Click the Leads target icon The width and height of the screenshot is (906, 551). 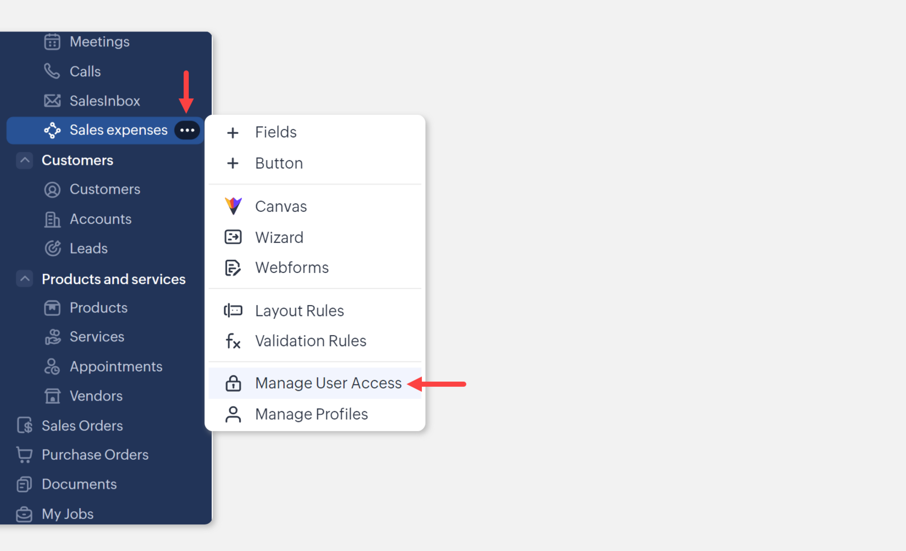53,248
